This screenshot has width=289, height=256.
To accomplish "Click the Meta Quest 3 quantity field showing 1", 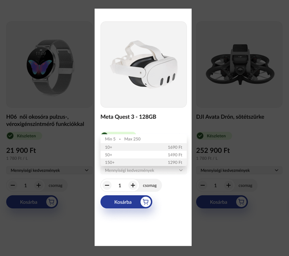I will click(x=120, y=185).
